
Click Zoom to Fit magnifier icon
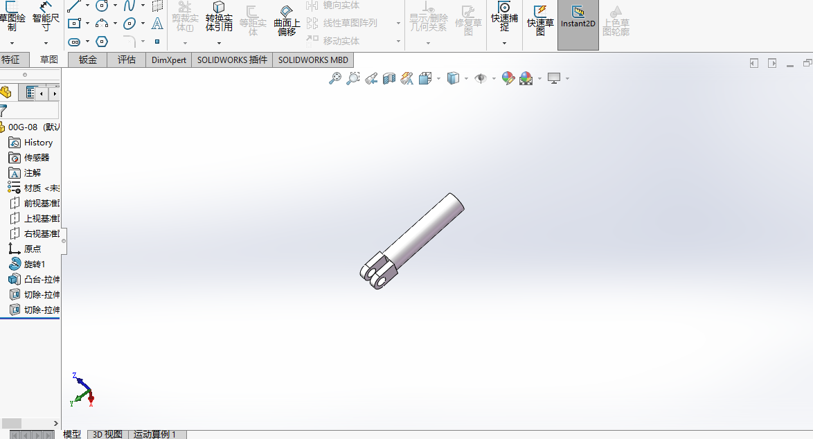click(x=335, y=78)
